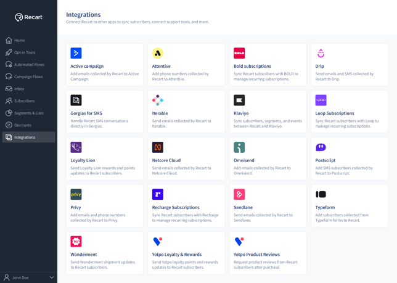Click the Opt-in Tools rocket icon
Screen dimensions: 397x283
tap(9, 52)
